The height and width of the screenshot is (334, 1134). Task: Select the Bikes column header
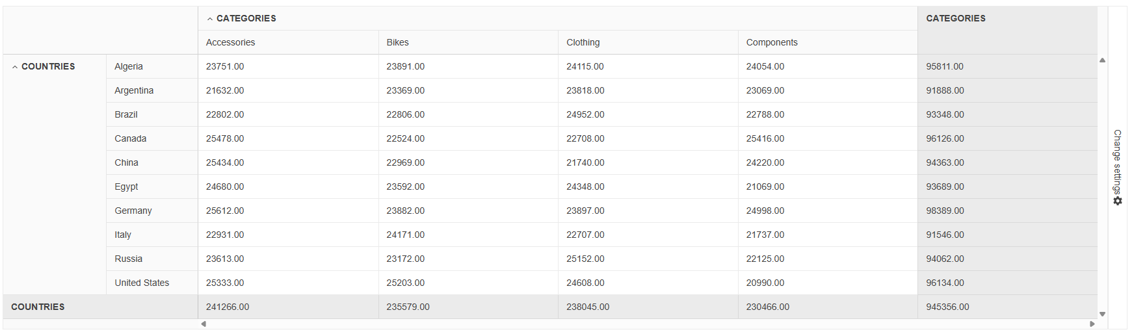pyautogui.click(x=397, y=42)
